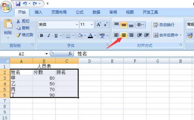Click the select-all corner triangle
This screenshot has width=194, height=120.
(x=5, y=61)
